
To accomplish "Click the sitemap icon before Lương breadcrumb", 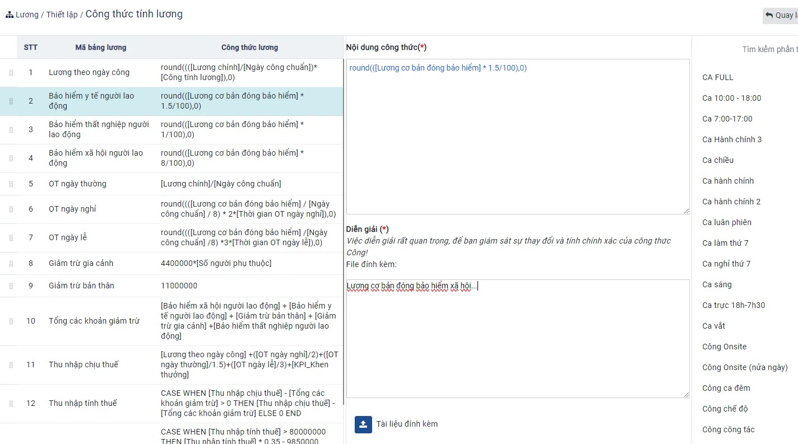I will pos(10,15).
